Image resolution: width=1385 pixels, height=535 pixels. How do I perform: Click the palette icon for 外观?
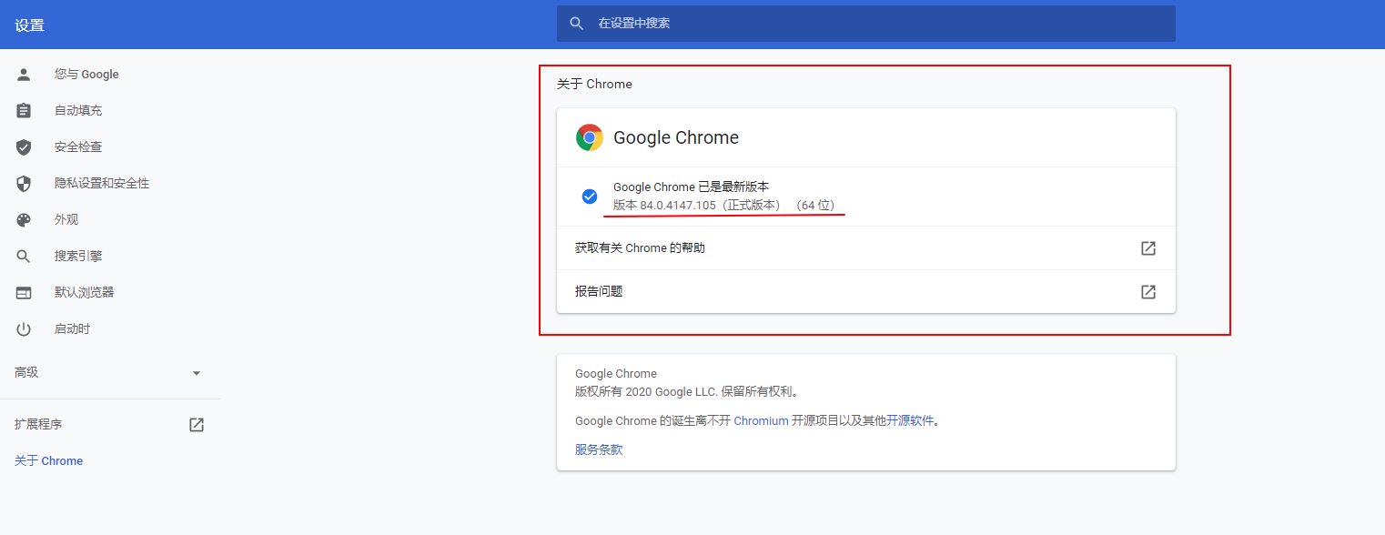click(x=24, y=220)
